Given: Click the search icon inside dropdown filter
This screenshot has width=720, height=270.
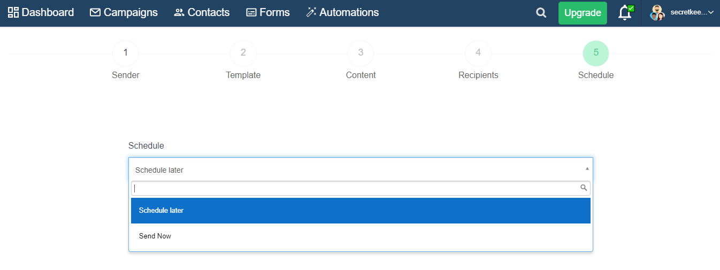Looking at the screenshot, I should click(584, 188).
